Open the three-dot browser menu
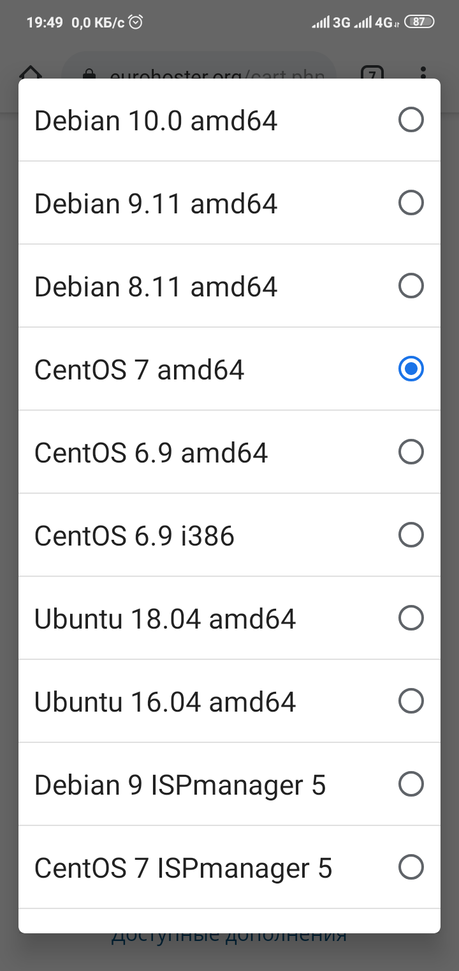The height and width of the screenshot is (971, 459). point(424,72)
